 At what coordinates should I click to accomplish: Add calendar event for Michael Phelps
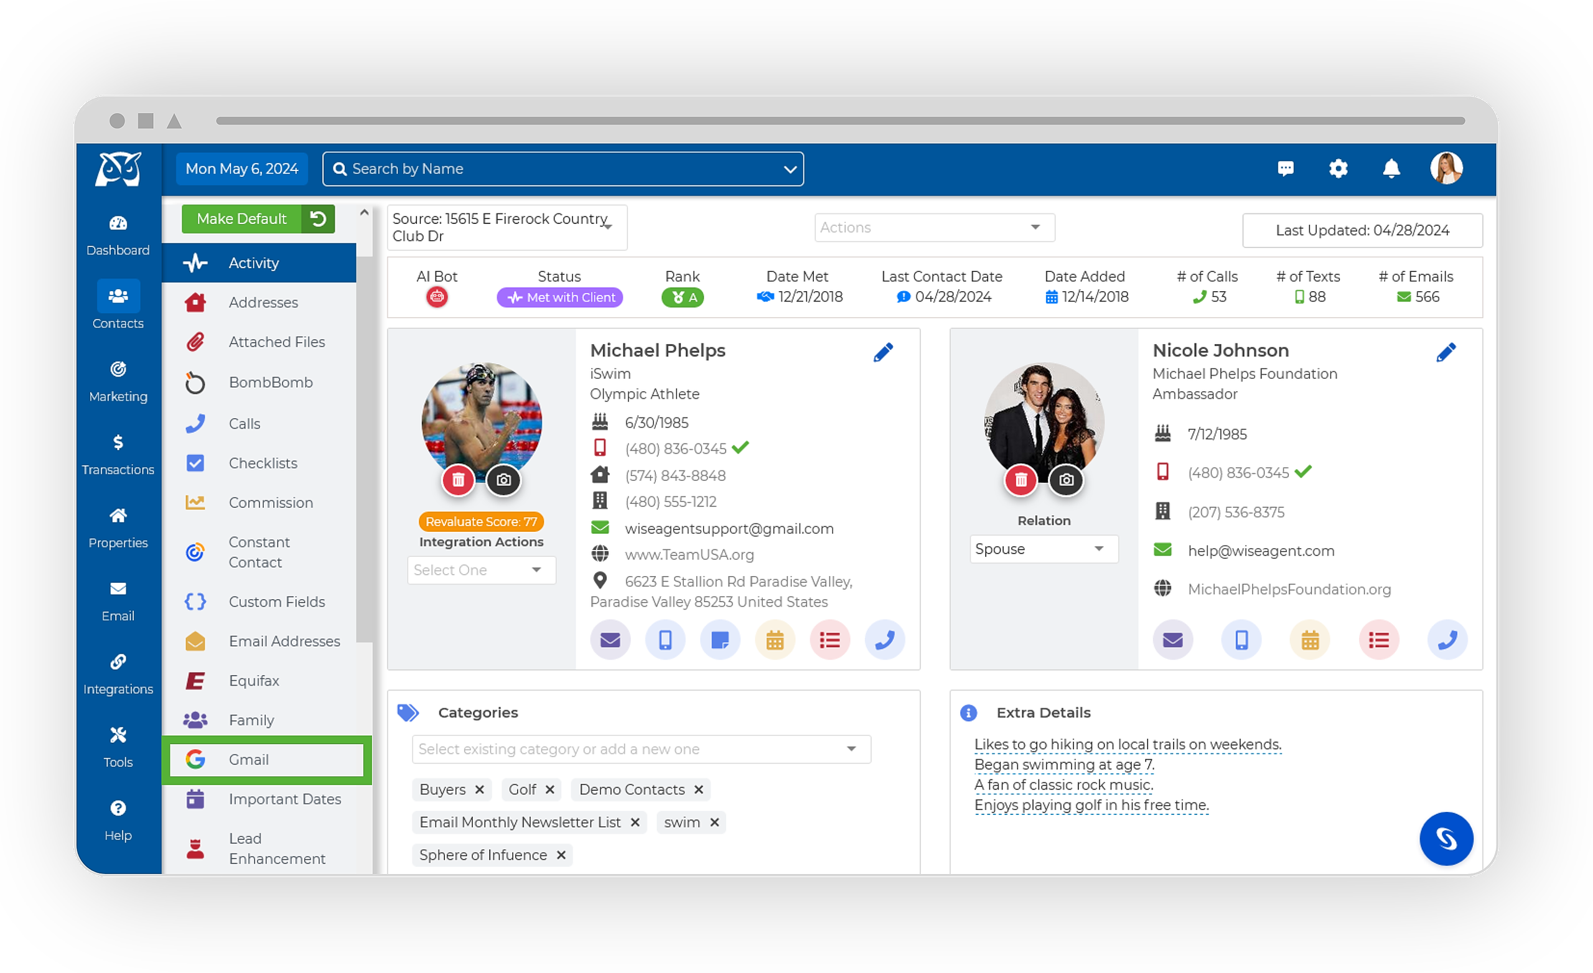pyautogui.click(x=775, y=640)
